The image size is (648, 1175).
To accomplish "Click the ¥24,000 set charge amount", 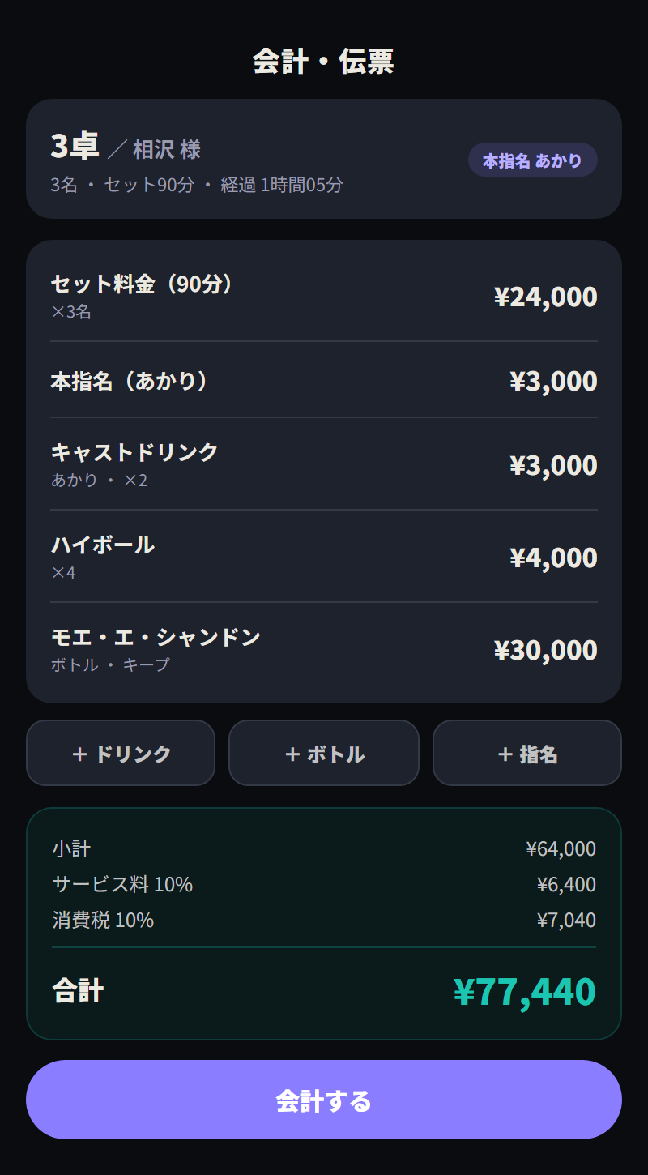I will pyautogui.click(x=546, y=297).
